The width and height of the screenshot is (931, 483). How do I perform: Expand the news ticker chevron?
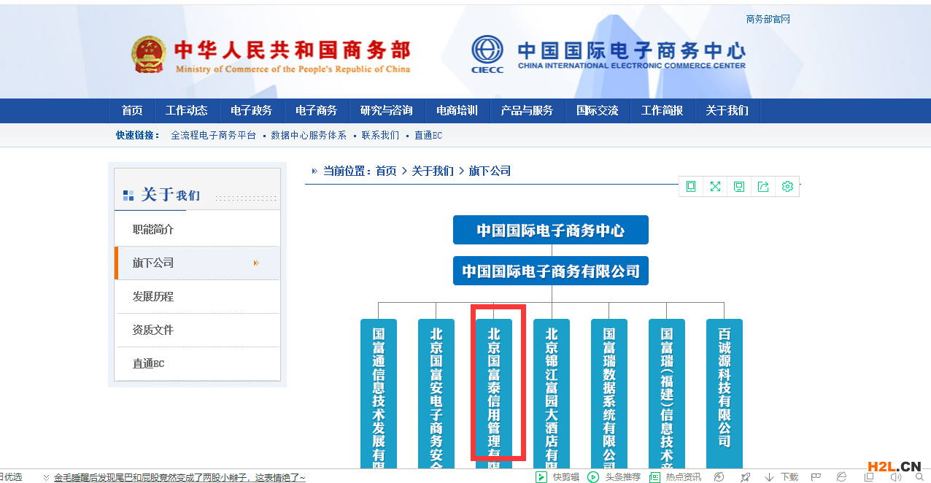click(47, 478)
